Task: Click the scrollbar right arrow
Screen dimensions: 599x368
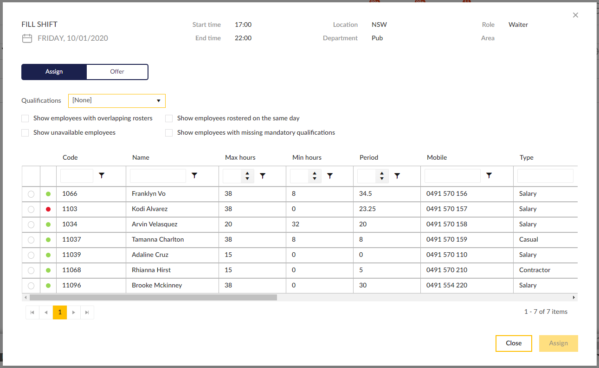Action: coord(574,298)
